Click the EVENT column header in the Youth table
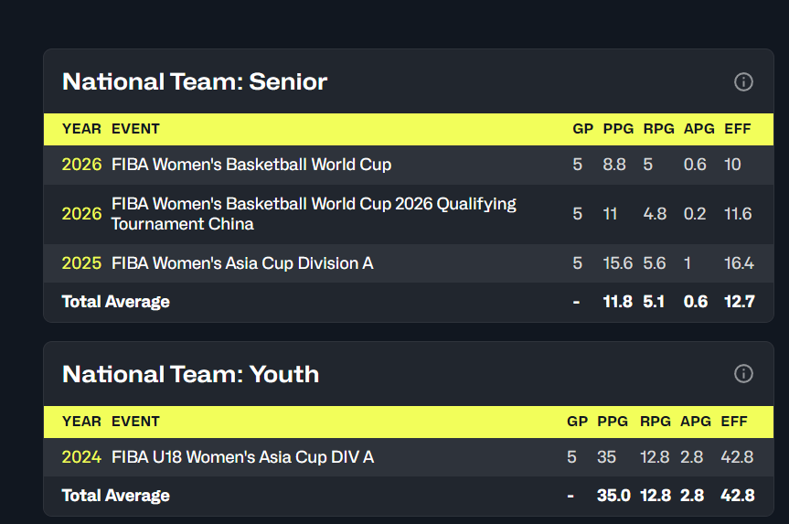Image resolution: width=789 pixels, height=524 pixels. 135,422
